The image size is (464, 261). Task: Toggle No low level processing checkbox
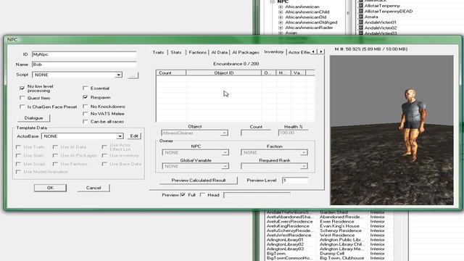(22, 88)
